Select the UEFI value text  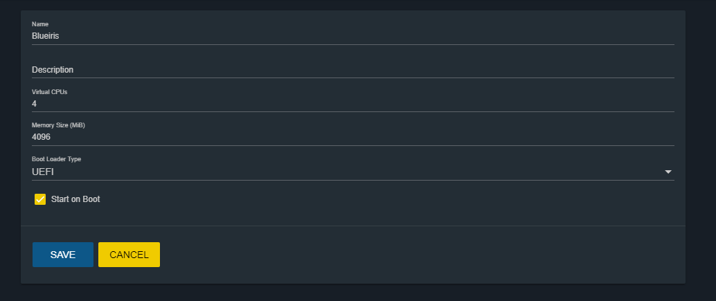(x=43, y=172)
